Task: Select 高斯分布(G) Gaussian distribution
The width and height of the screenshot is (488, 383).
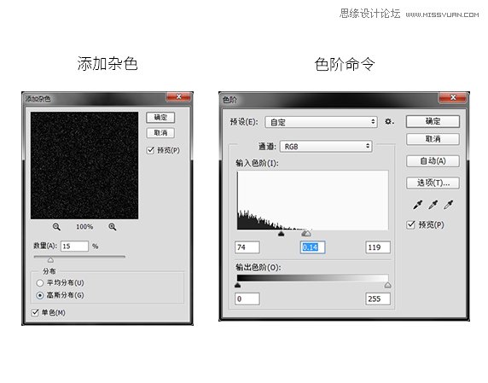Action: [40, 295]
